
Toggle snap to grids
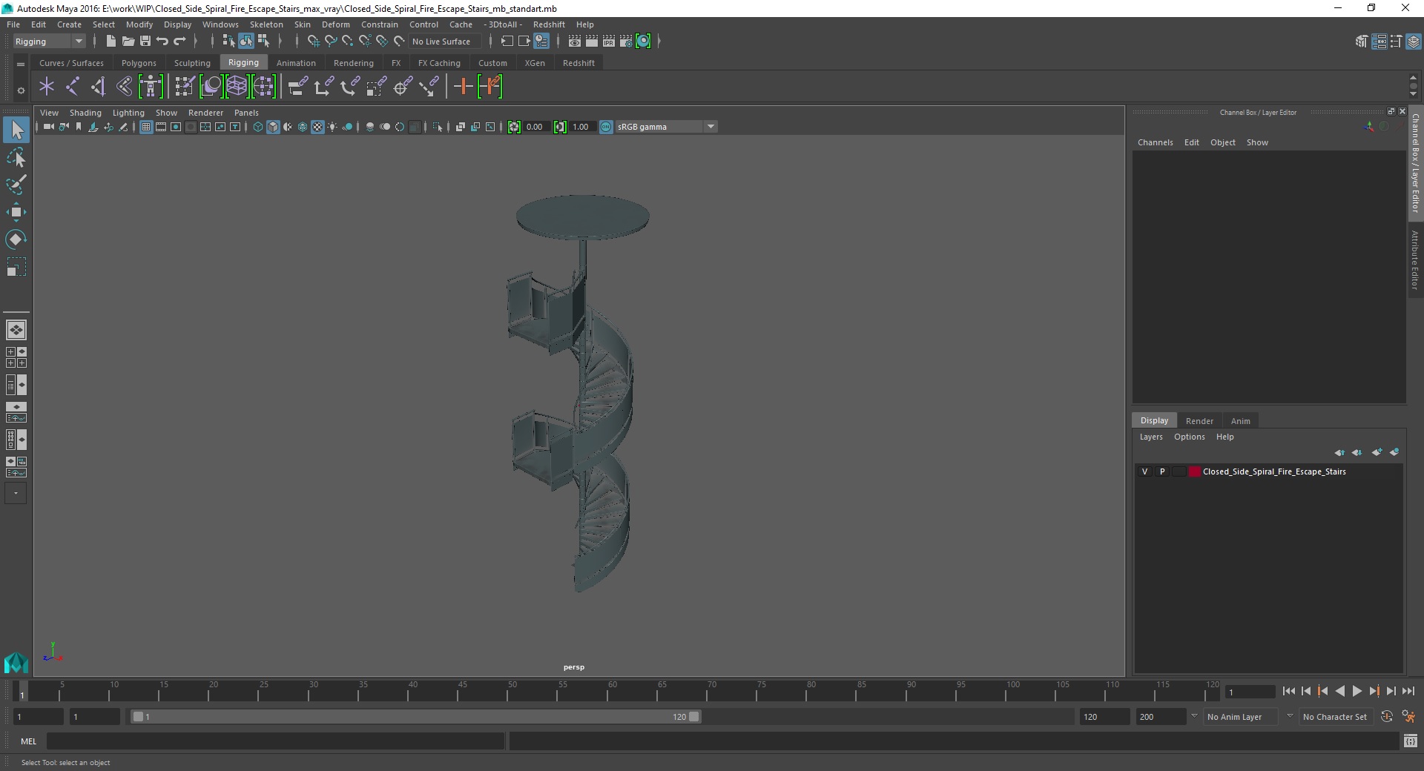313,42
